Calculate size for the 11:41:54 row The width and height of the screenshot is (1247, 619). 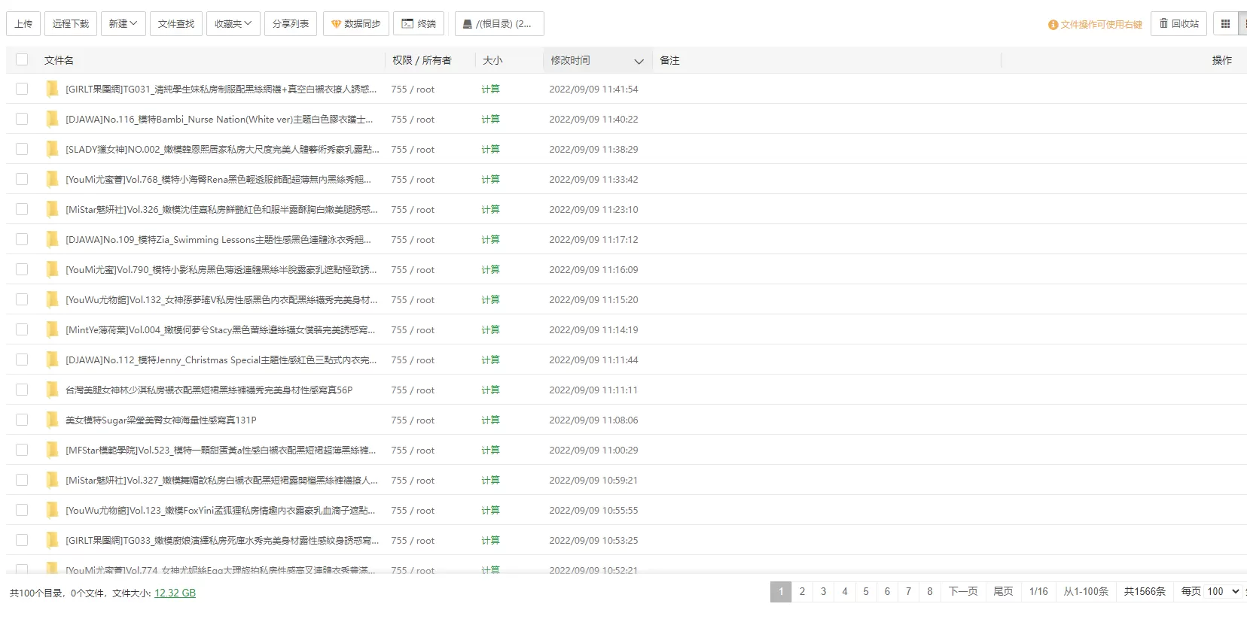pyautogui.click(x=490, y=89)
